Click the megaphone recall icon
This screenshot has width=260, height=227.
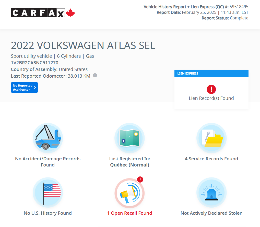[x=129, y=193]
